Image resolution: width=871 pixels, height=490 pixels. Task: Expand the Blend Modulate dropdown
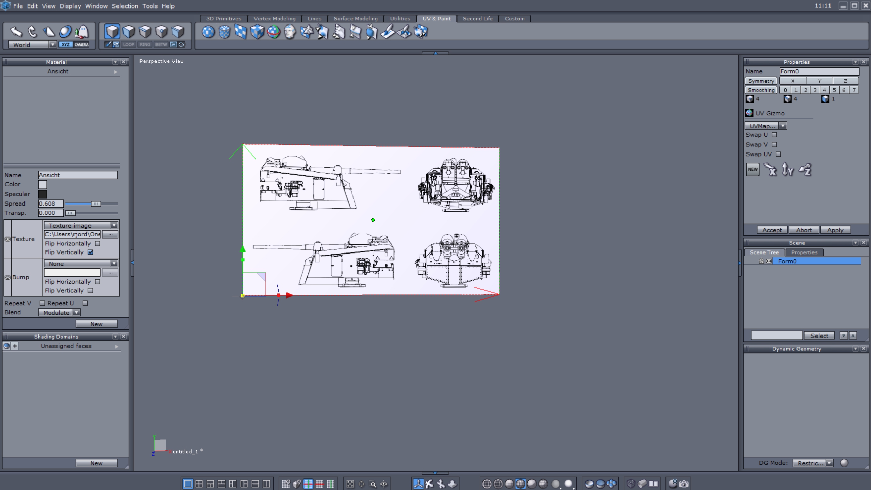tap(76, 313)
